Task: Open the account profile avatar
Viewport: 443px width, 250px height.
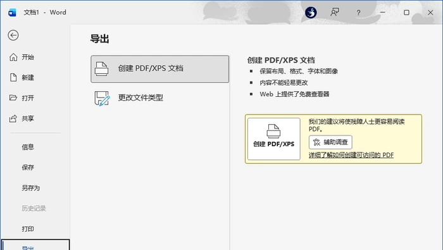Action: pyautogui.click(x=311, y=13)
